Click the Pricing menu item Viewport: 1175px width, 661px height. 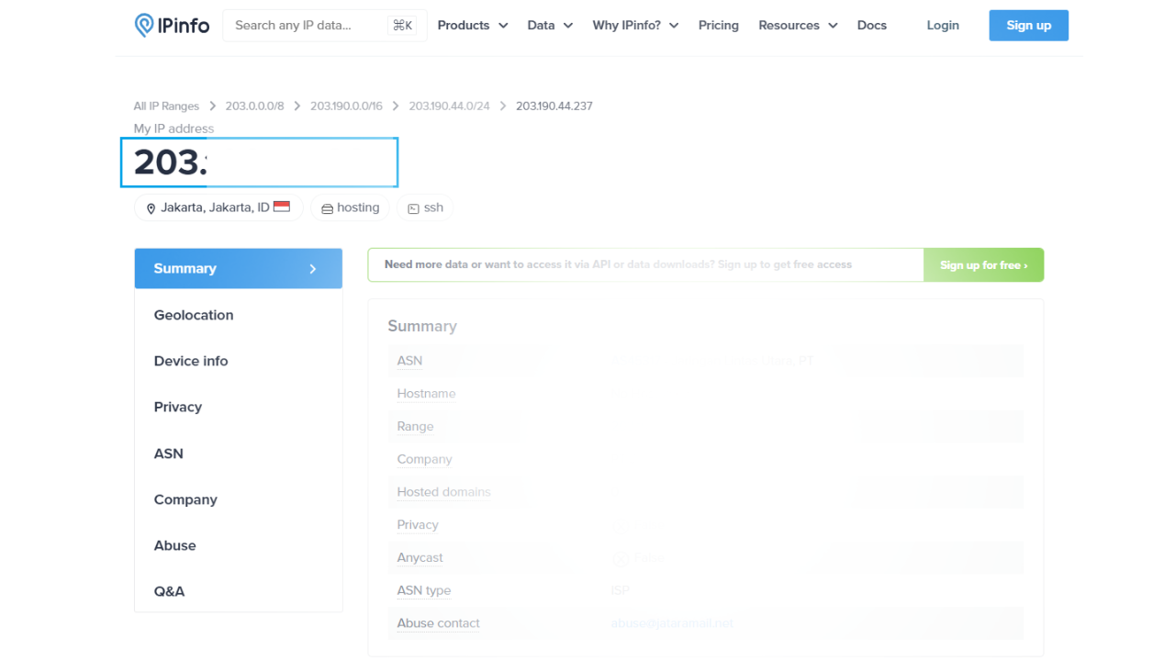click(718, 25)
